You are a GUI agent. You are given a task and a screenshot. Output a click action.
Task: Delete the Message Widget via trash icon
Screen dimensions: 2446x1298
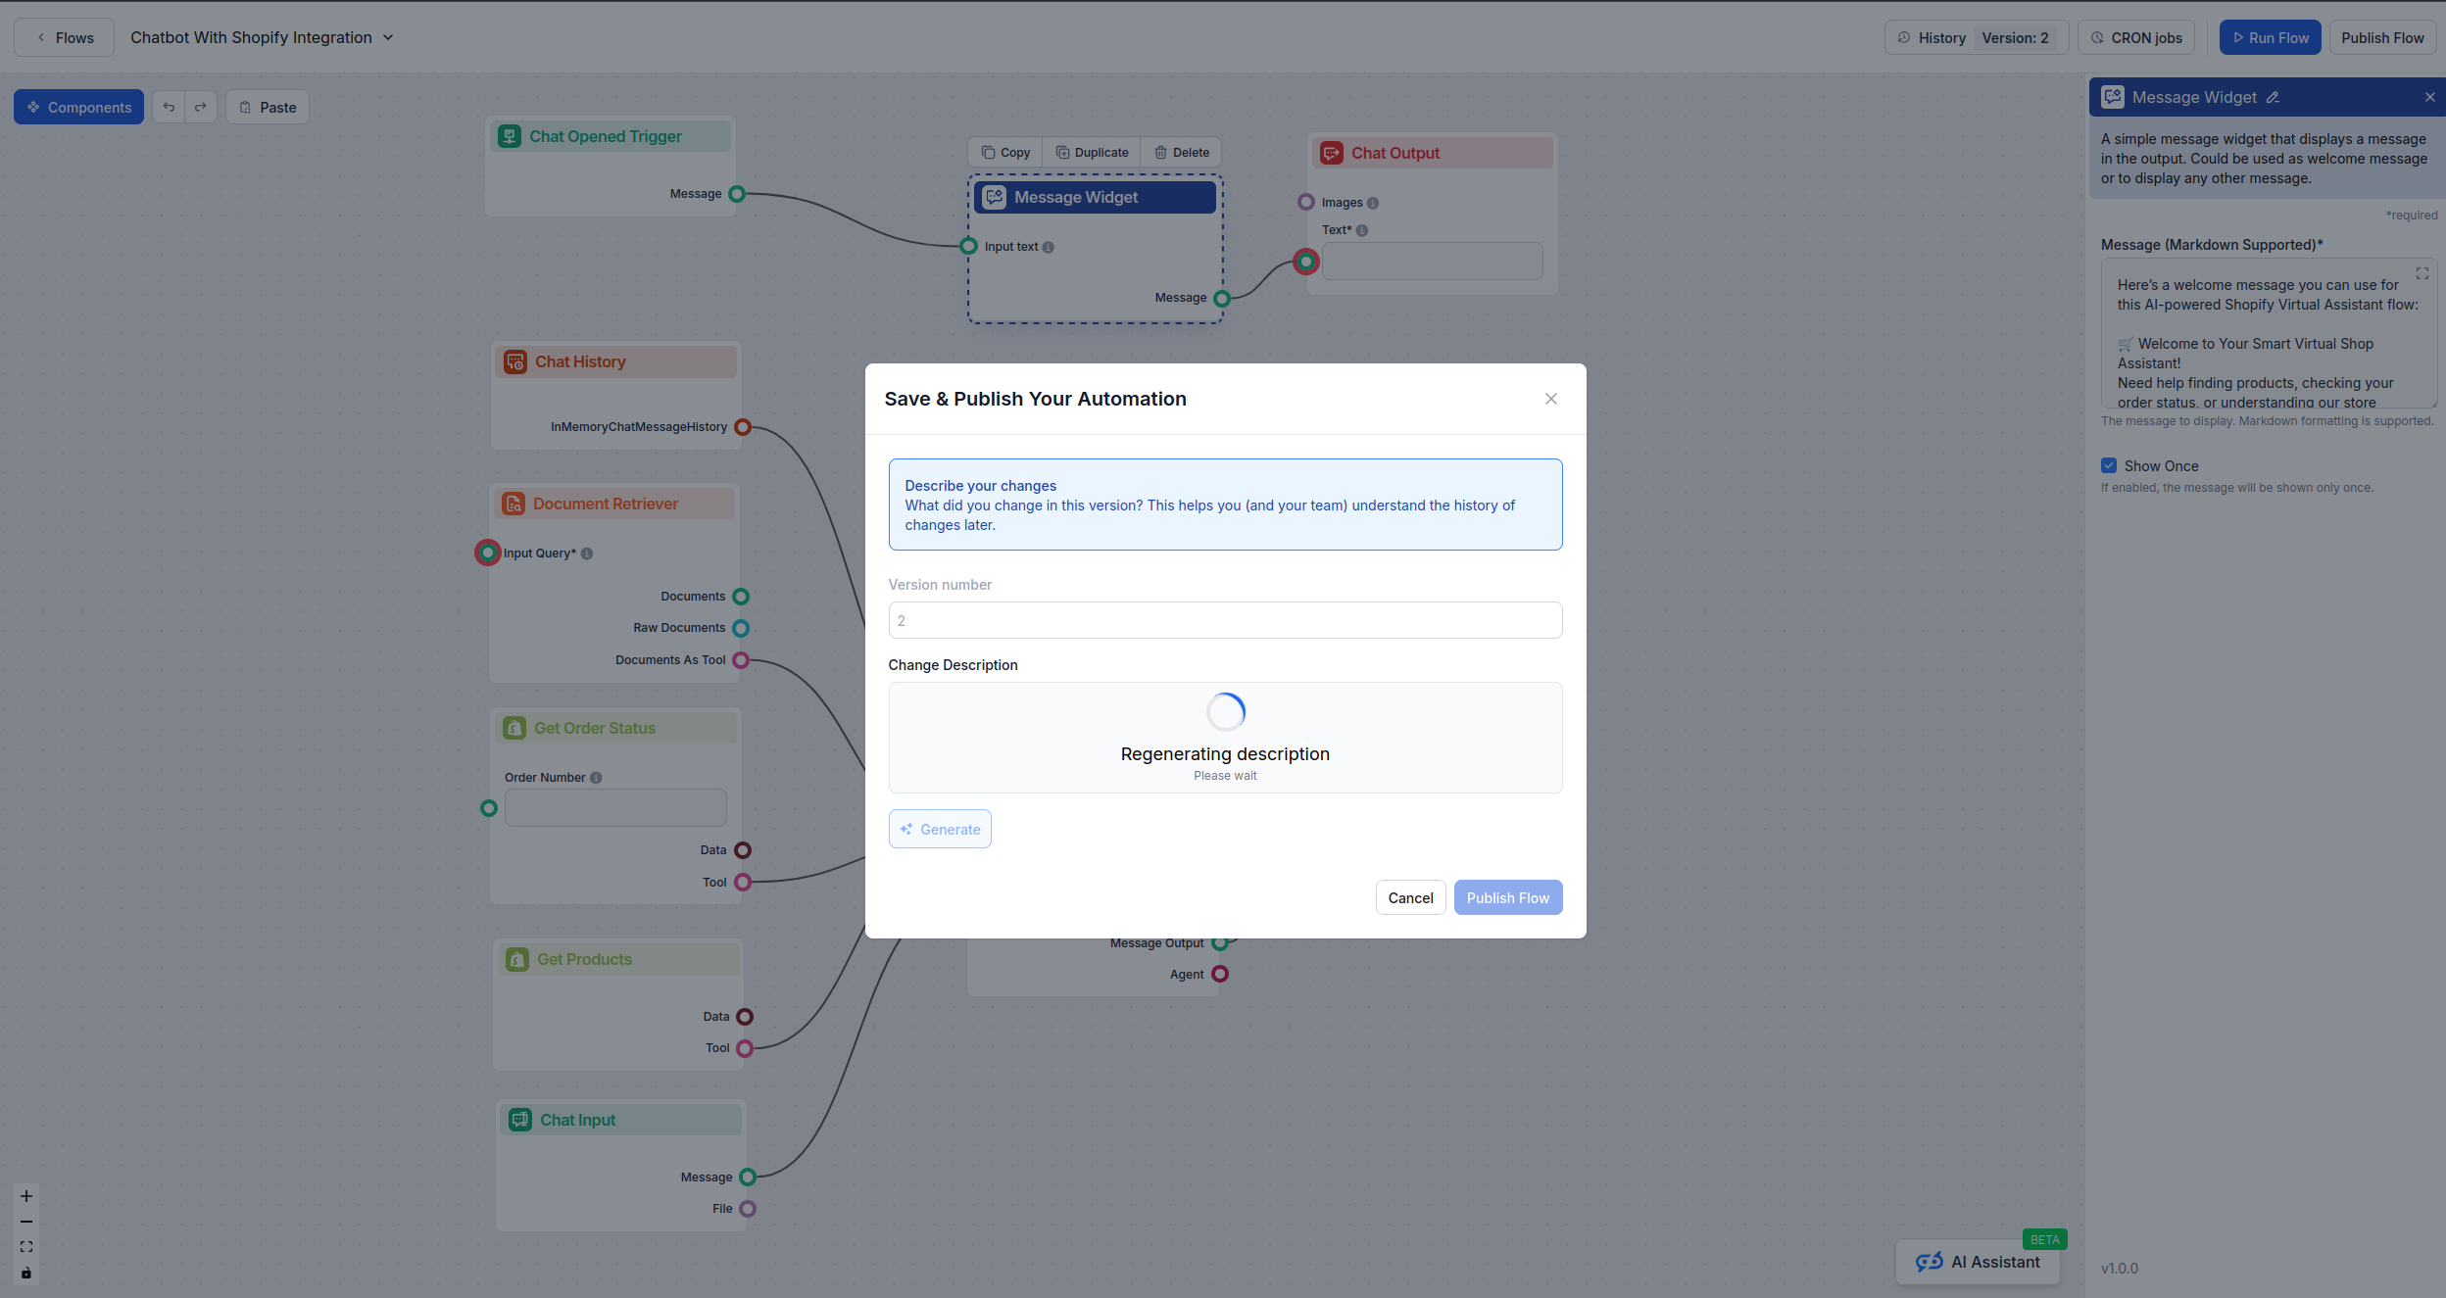(1158, 152)
